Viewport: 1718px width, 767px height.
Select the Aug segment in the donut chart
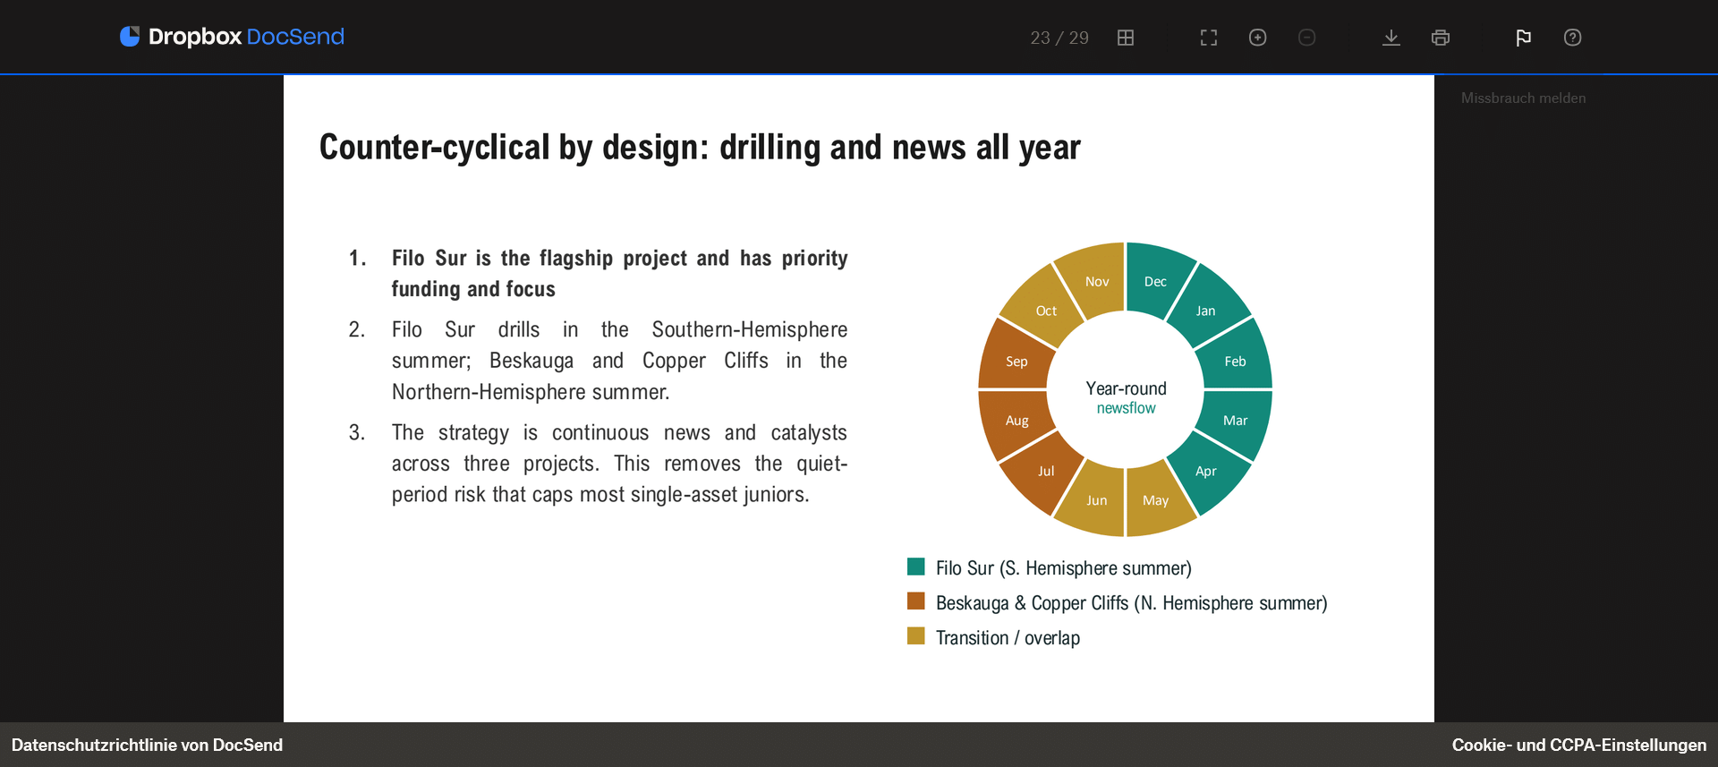click(x=1016, y=422)
